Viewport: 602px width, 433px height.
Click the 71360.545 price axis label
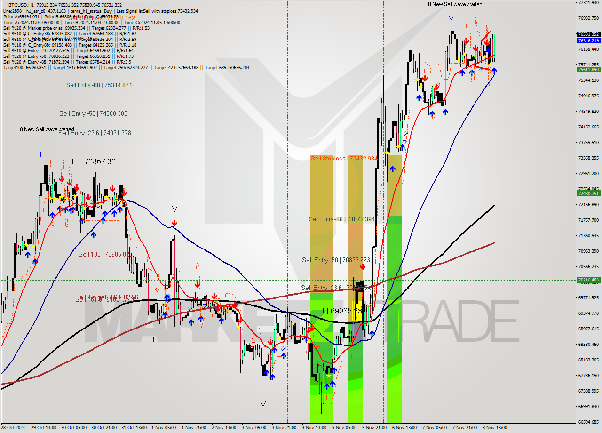588,236
